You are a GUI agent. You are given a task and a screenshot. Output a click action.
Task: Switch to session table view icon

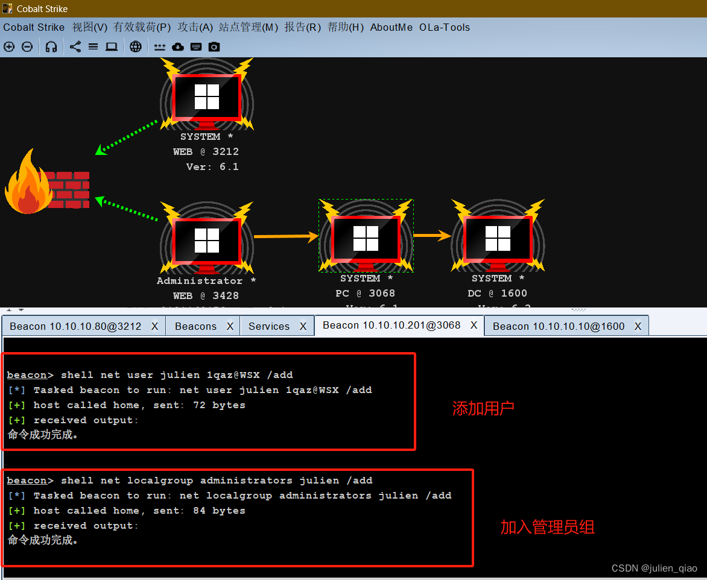pyautogui.click(x=94, y=46)
